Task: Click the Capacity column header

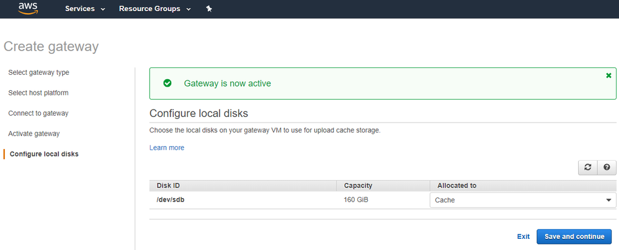Action: pos(358,186)
